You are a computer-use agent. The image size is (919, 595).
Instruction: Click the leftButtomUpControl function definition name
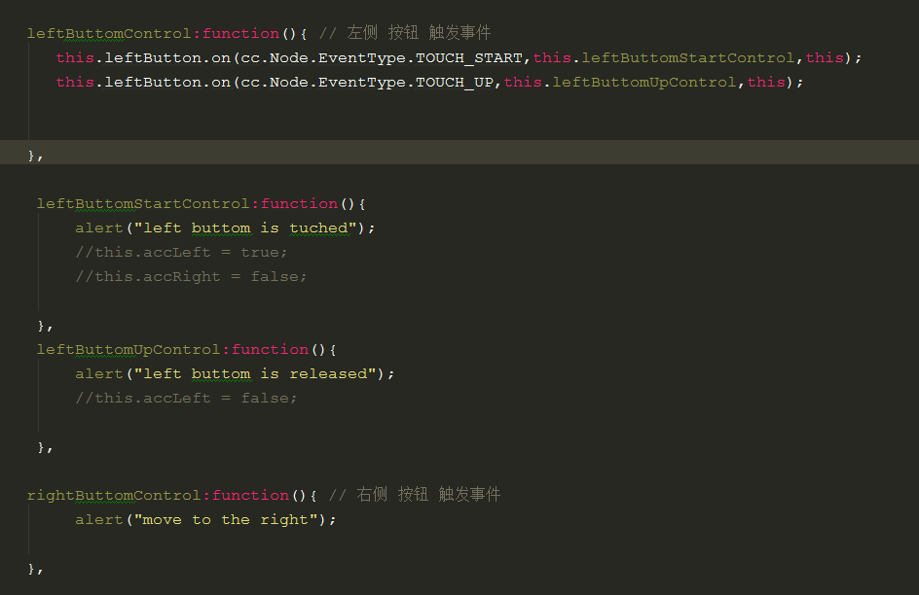coord(129,349)
